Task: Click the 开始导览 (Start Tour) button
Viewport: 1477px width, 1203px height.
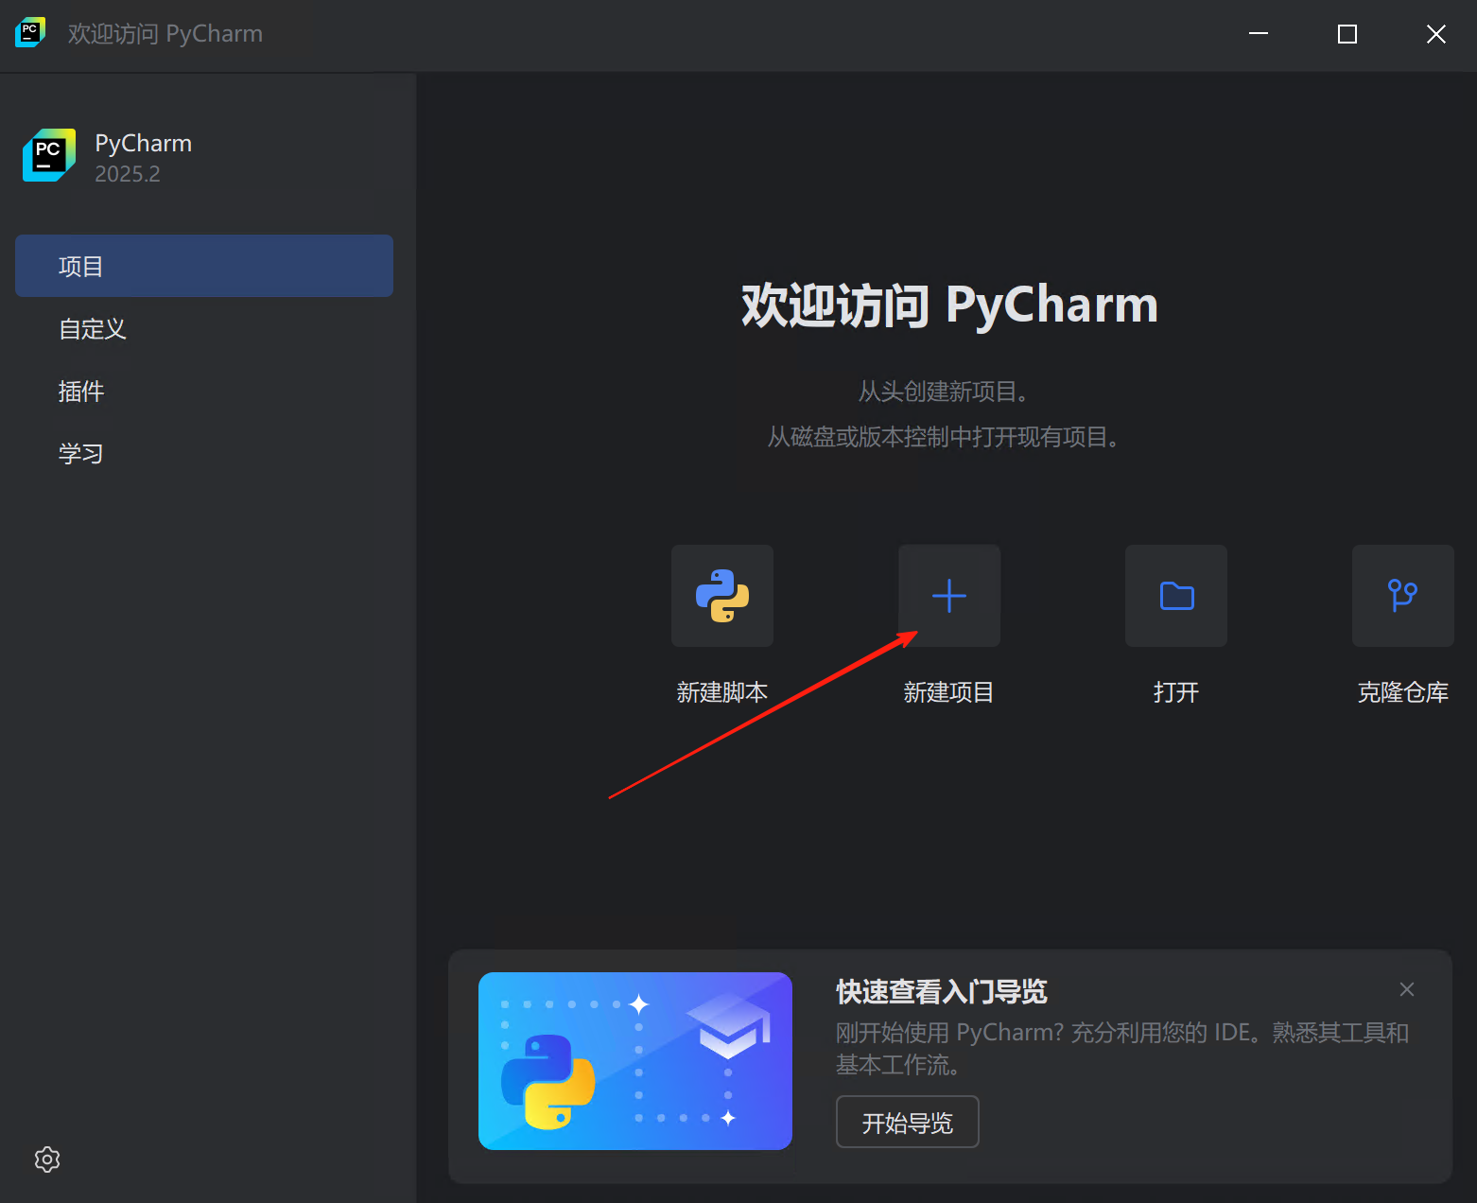Action: (x=907, y=1122)
